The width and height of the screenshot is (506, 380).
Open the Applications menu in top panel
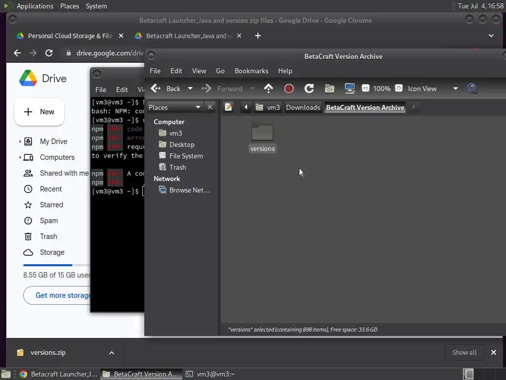[35, 6]
